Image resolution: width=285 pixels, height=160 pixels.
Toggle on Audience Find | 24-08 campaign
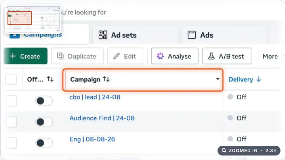point(44,122)
